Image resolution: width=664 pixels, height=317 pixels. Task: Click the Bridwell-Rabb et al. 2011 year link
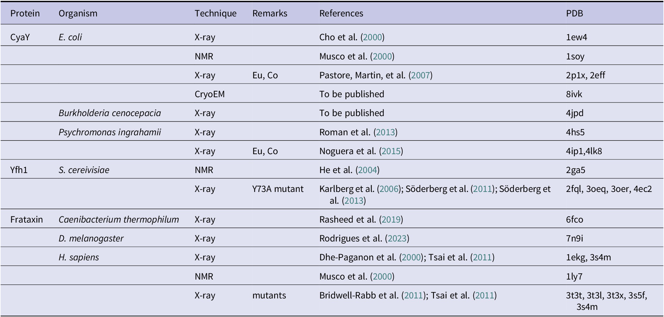pos(414,295)
